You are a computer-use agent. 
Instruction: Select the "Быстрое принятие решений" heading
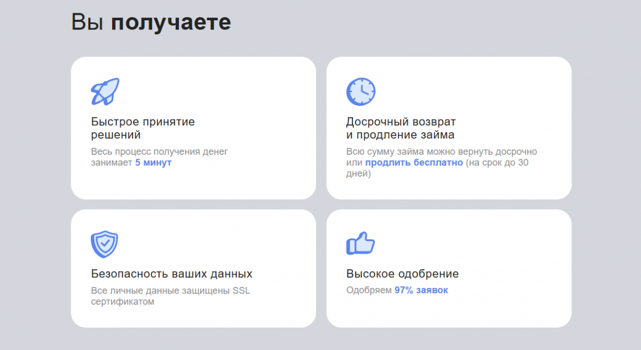click(143, 128)
